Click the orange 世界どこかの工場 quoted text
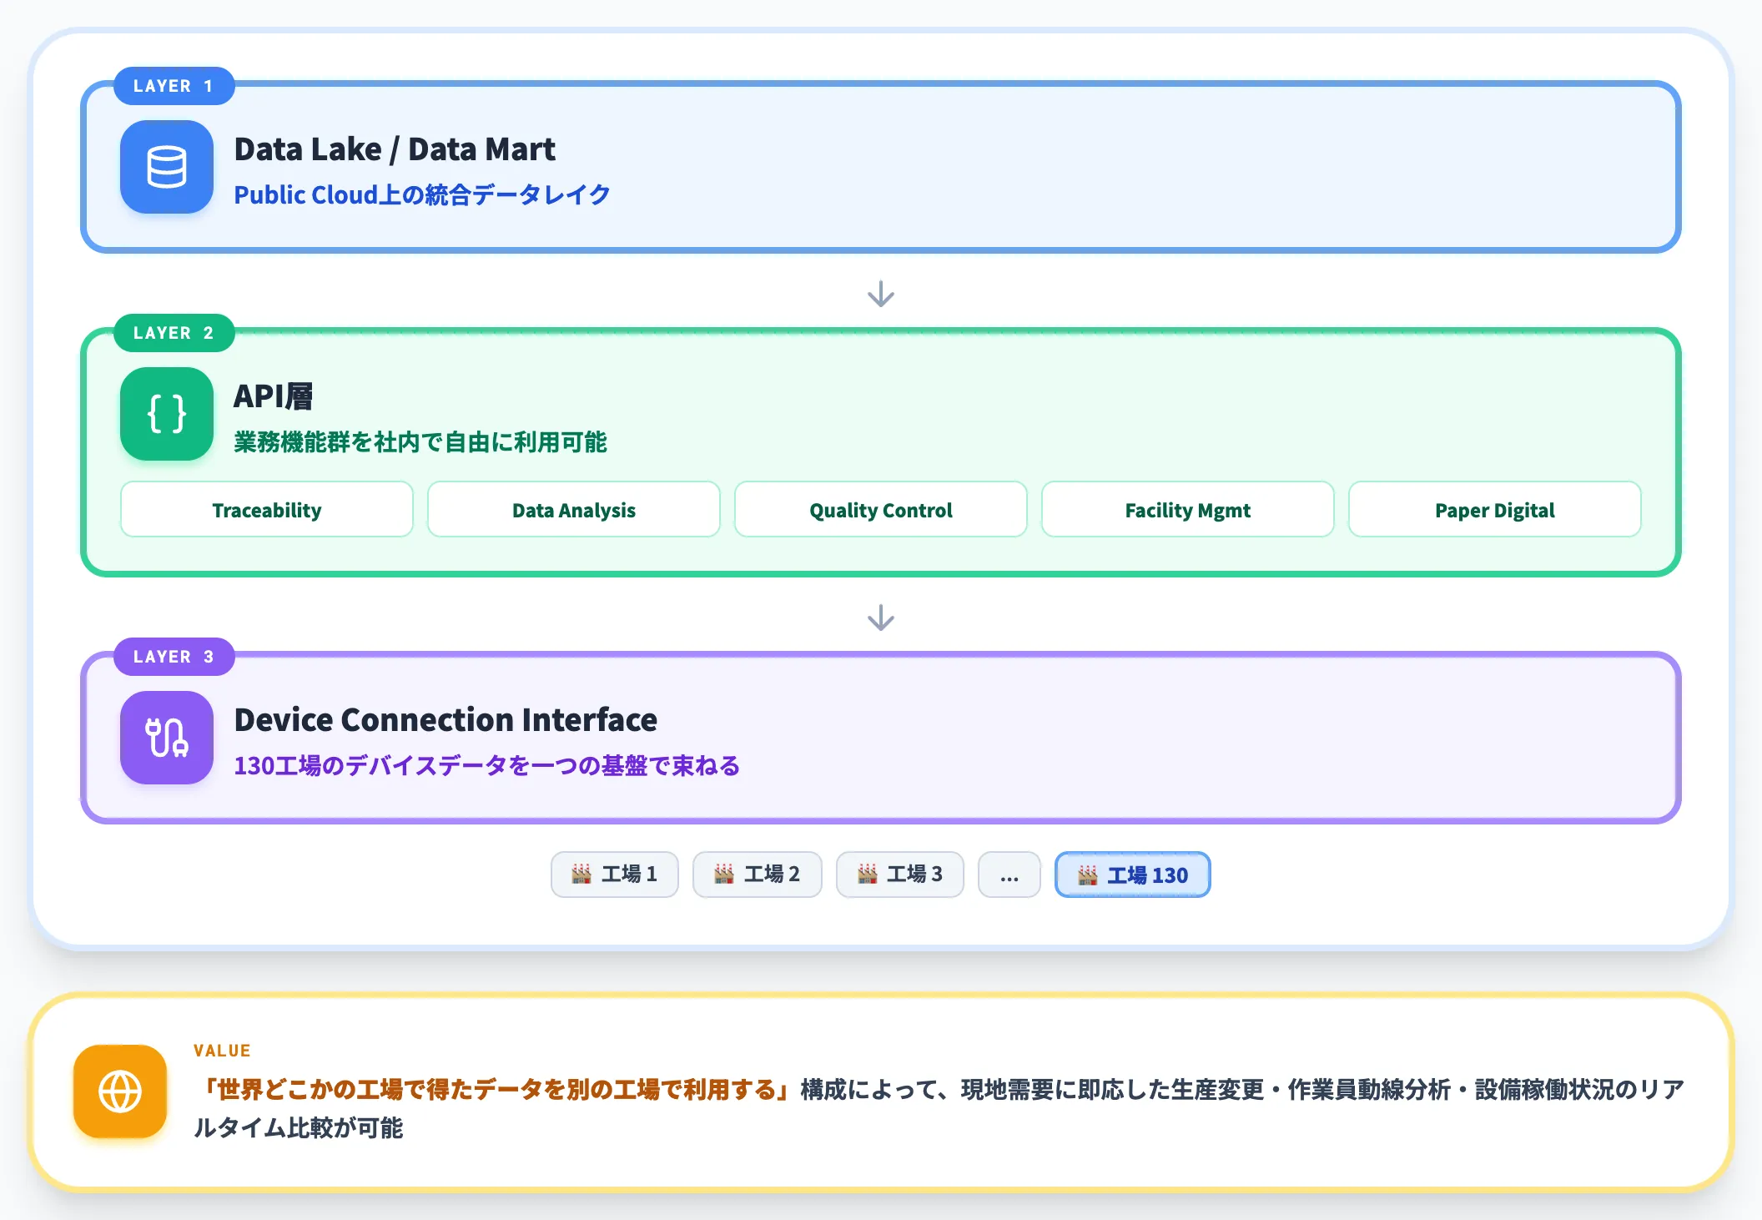Viewport: 1762px width, 1220px height. [496, 1089]
